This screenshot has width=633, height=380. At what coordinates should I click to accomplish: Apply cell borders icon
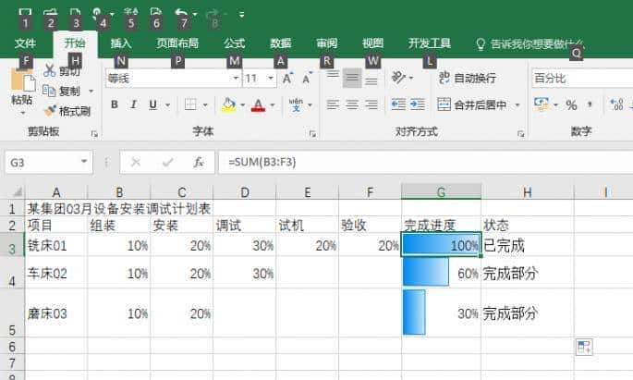[190, 104]
